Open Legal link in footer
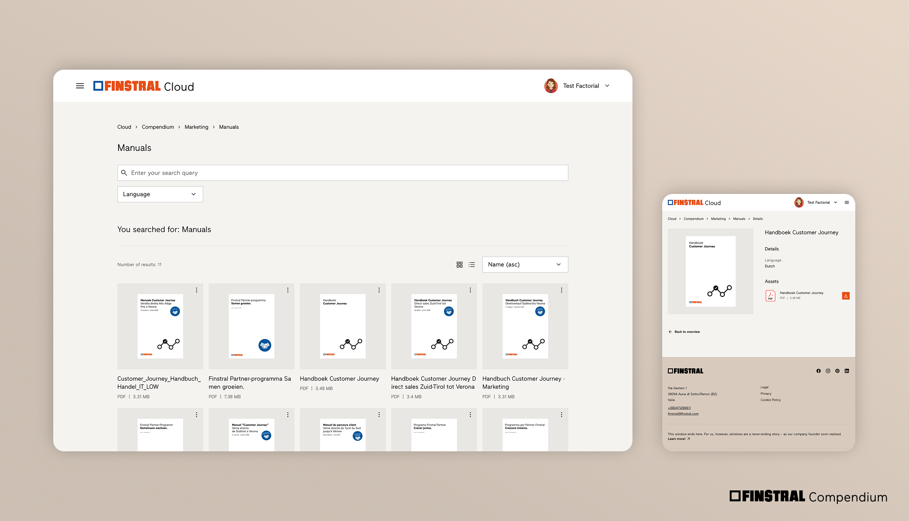Screen dimensions: 909x521 [764, 387]
